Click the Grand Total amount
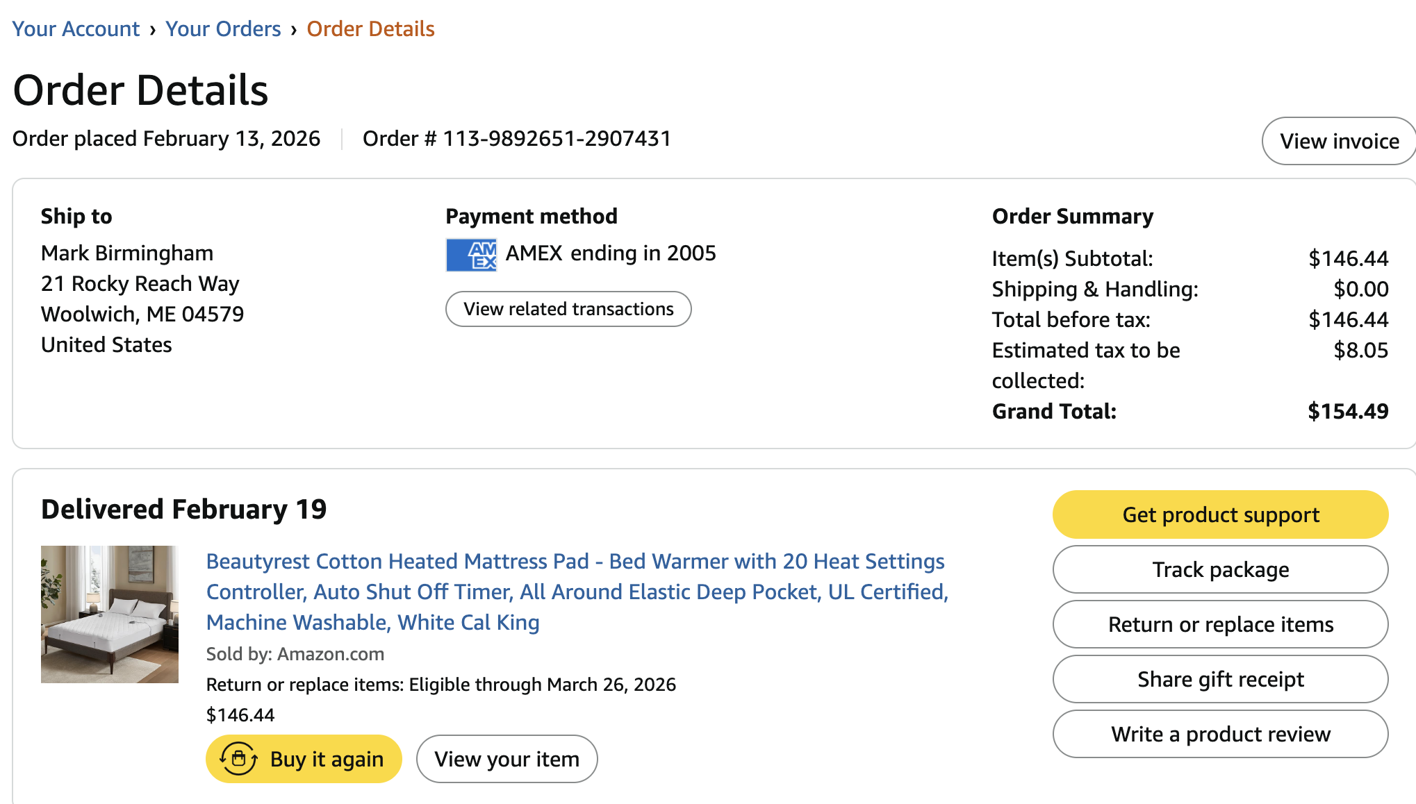This screenshot has height=804, width=1416. click(1348, 411)
